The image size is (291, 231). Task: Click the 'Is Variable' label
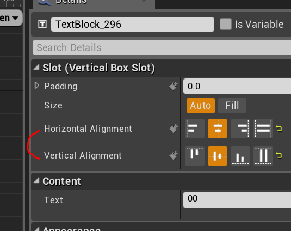(x=259, y=24)
